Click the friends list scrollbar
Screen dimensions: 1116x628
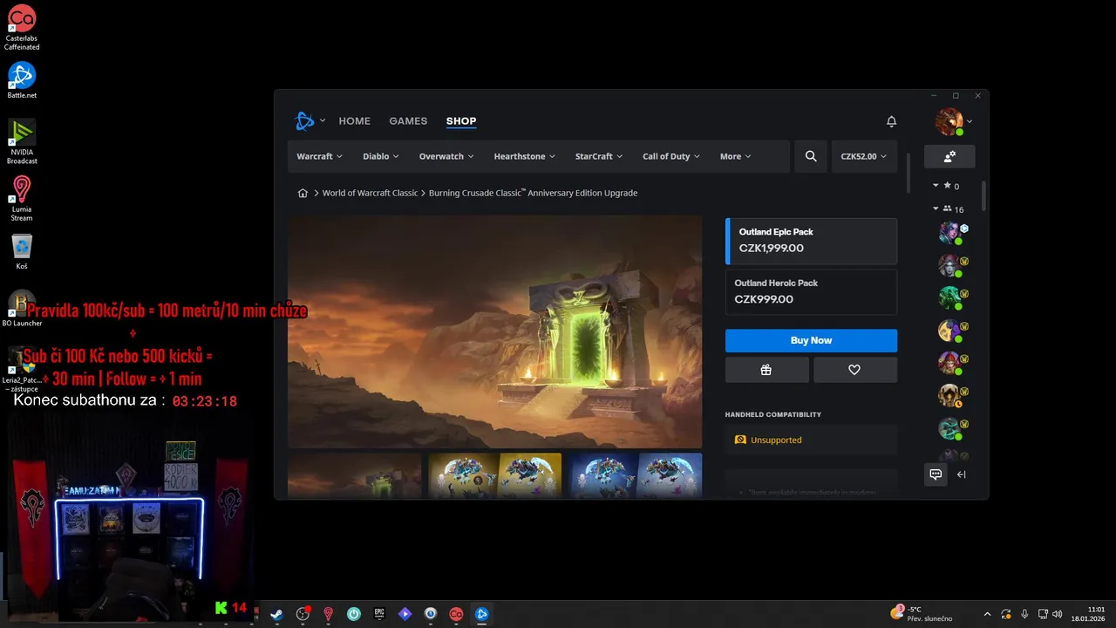(983, 195)
